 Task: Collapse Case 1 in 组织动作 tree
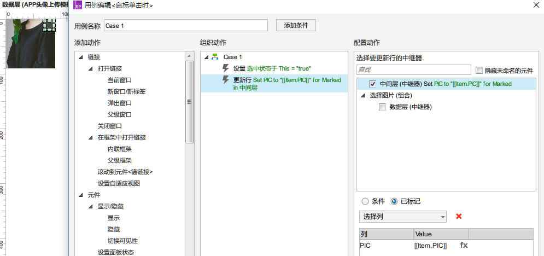tap(207, 57)
